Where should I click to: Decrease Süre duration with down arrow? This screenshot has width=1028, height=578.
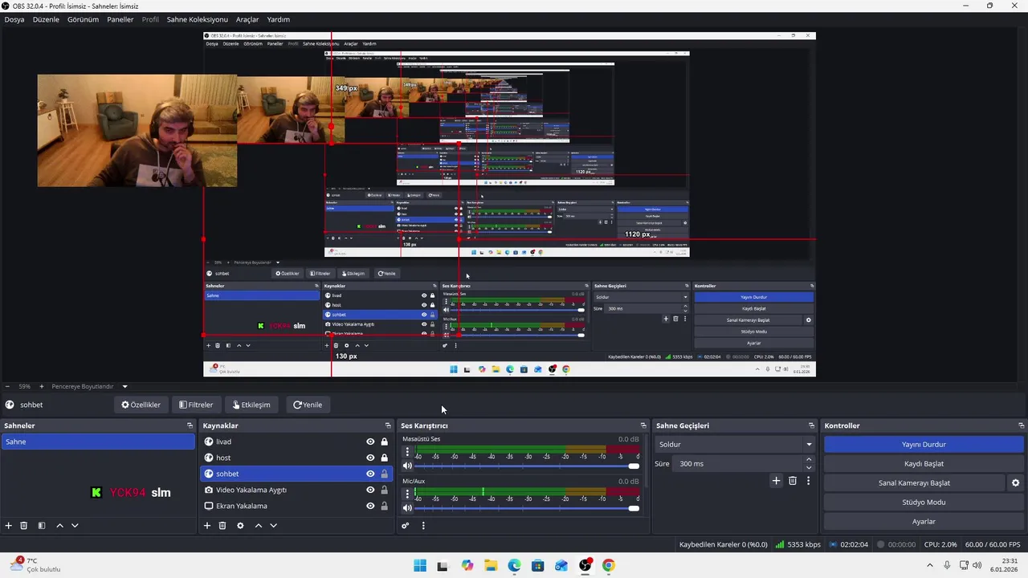(808, 467)
